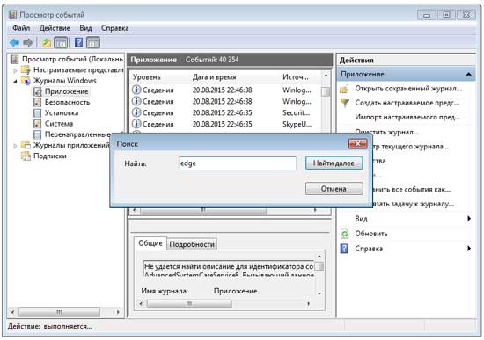The width and height of the screenshot is (484, 340).
Task: Switch to the Общие tab
Action: (x=150, y=243)
